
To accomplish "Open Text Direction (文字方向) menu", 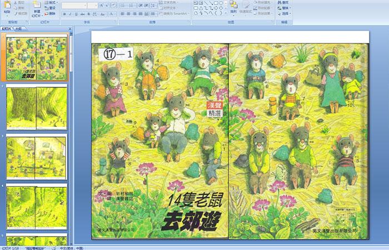I will (168, 2).
